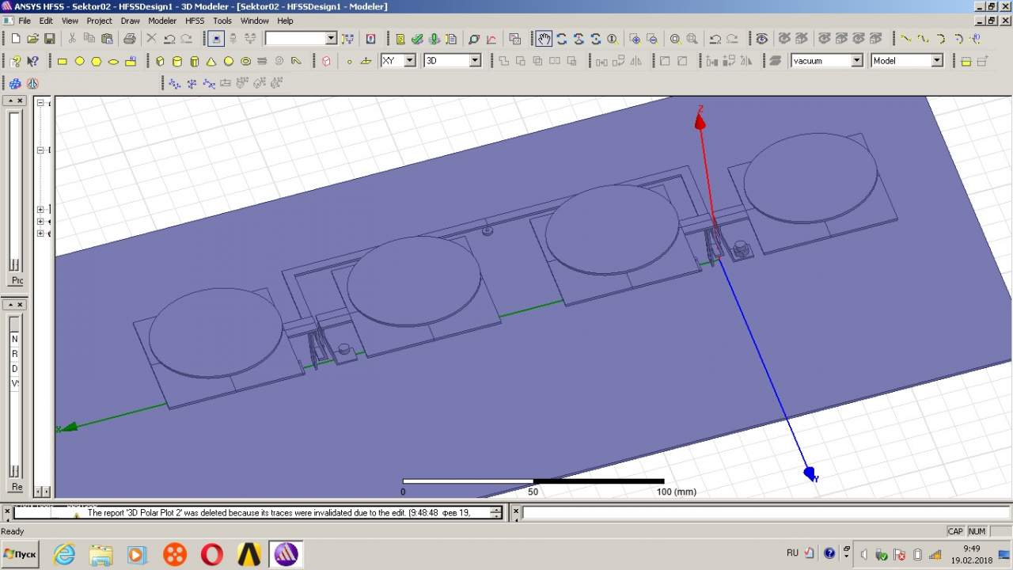Expand the Model dropdown list
The width and height of the screenshot is (1013, 570).
click(937, 61)
